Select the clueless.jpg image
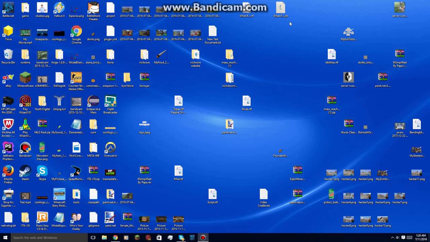 (42, 9)
